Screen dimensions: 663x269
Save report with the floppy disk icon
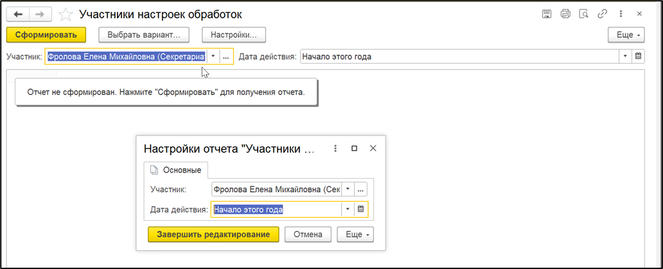click(547, 14)
